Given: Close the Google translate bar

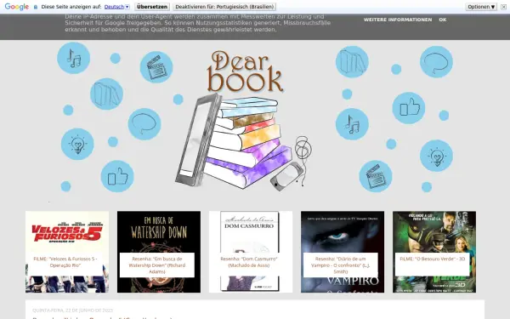Looking at the screenshot, I should 503,7.
